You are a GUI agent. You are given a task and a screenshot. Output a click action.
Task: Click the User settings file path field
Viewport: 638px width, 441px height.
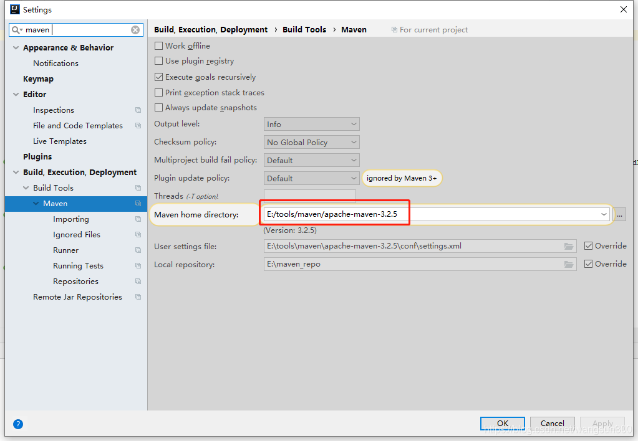pos(420,246)
